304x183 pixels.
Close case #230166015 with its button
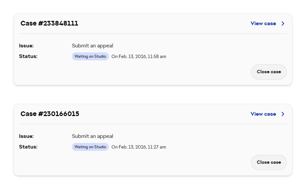pos(269,162)
